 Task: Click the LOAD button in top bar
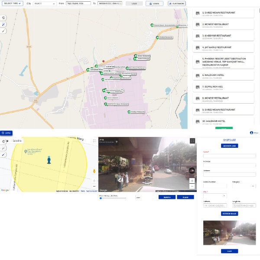pyautogui.click(x=134, y=3)
